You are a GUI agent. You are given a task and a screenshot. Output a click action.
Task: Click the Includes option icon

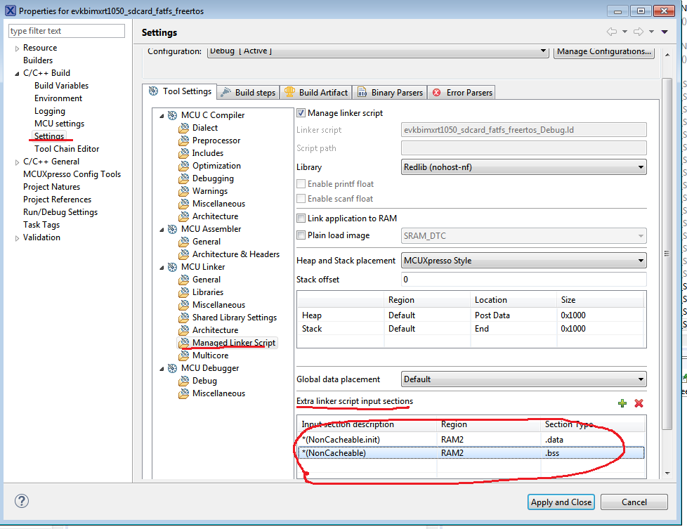(x=184, y=153)
